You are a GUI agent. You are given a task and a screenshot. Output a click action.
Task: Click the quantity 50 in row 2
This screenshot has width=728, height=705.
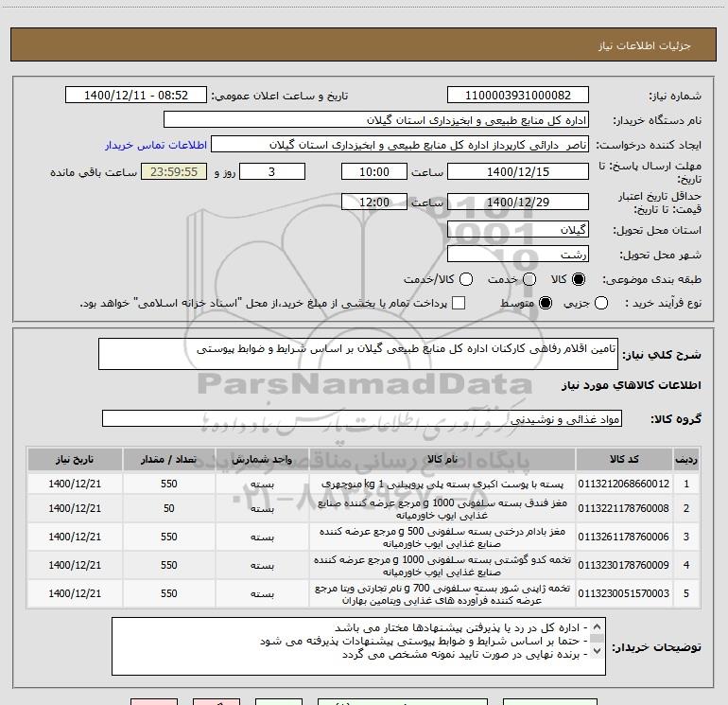168,508
